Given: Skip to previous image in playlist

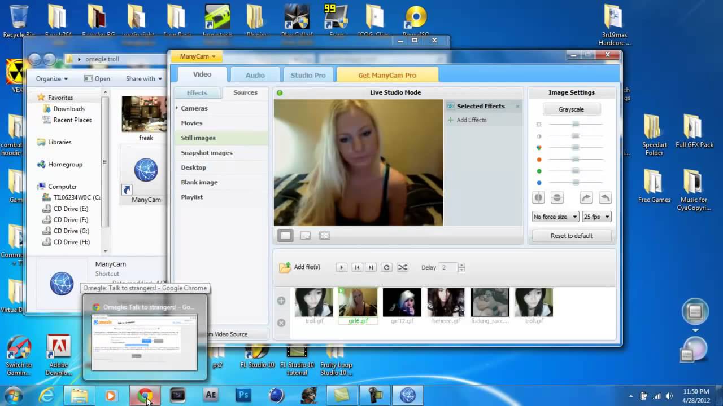Looking at the screenshot, I should coord(357,267).
